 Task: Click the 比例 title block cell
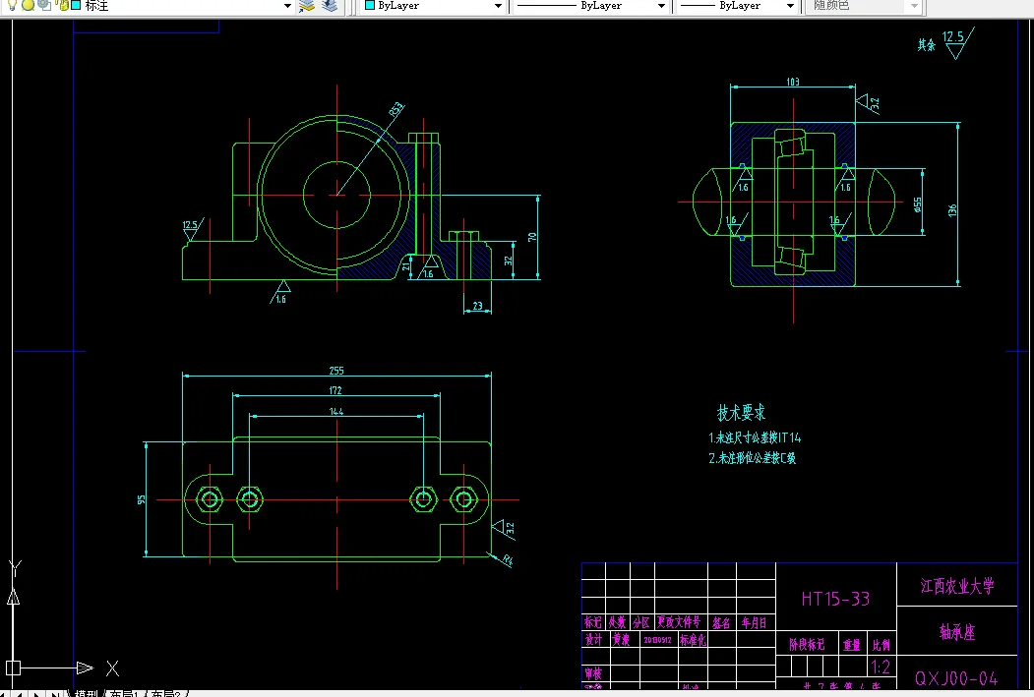coord(881,645)
